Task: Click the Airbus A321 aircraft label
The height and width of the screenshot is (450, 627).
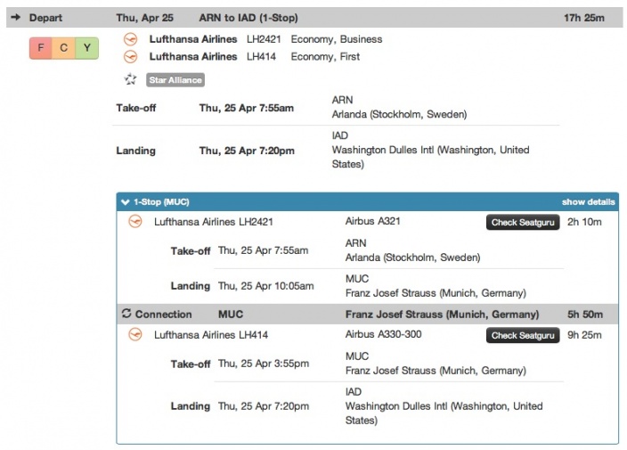Action: [x=375, y=221]
